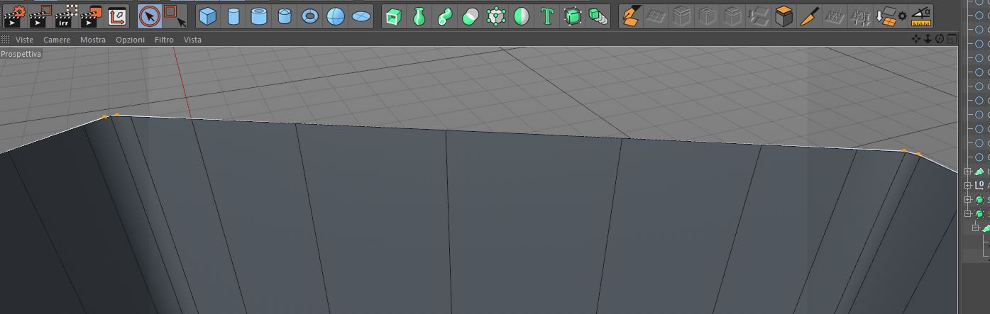Click the orange-topped cube Extrude icon
The width and height of the screenshot is (990, 314).
[783, 16]
